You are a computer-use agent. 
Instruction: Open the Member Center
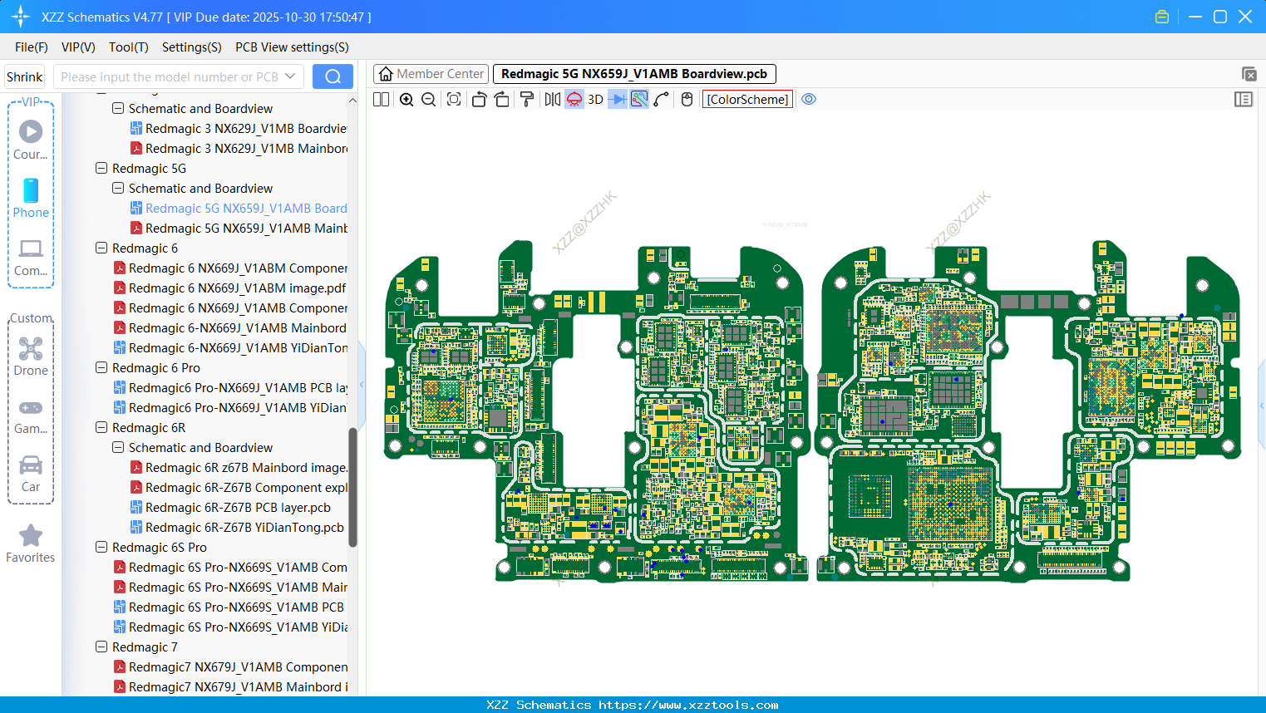[431, 73]
